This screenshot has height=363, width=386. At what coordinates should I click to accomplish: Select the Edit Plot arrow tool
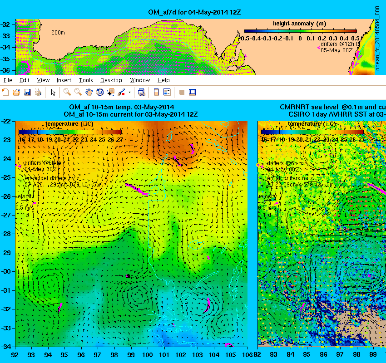(x=53, y=92)
